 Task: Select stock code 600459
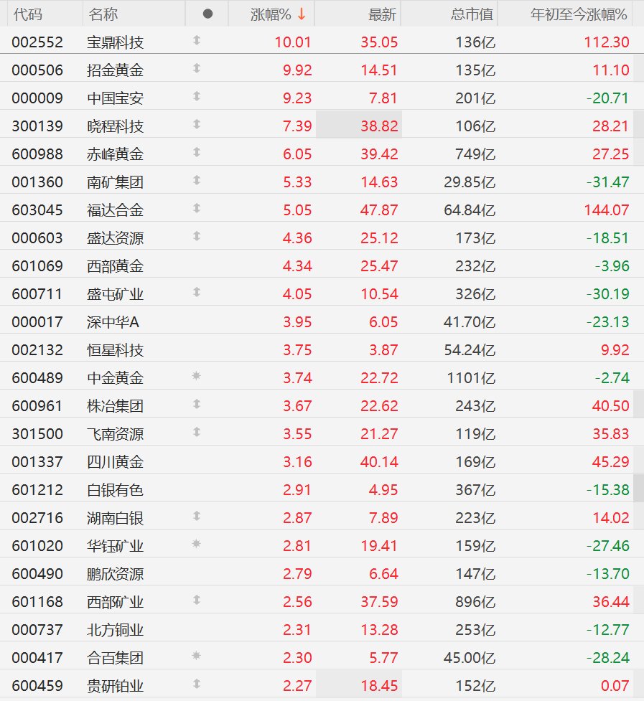coord(37,686)
